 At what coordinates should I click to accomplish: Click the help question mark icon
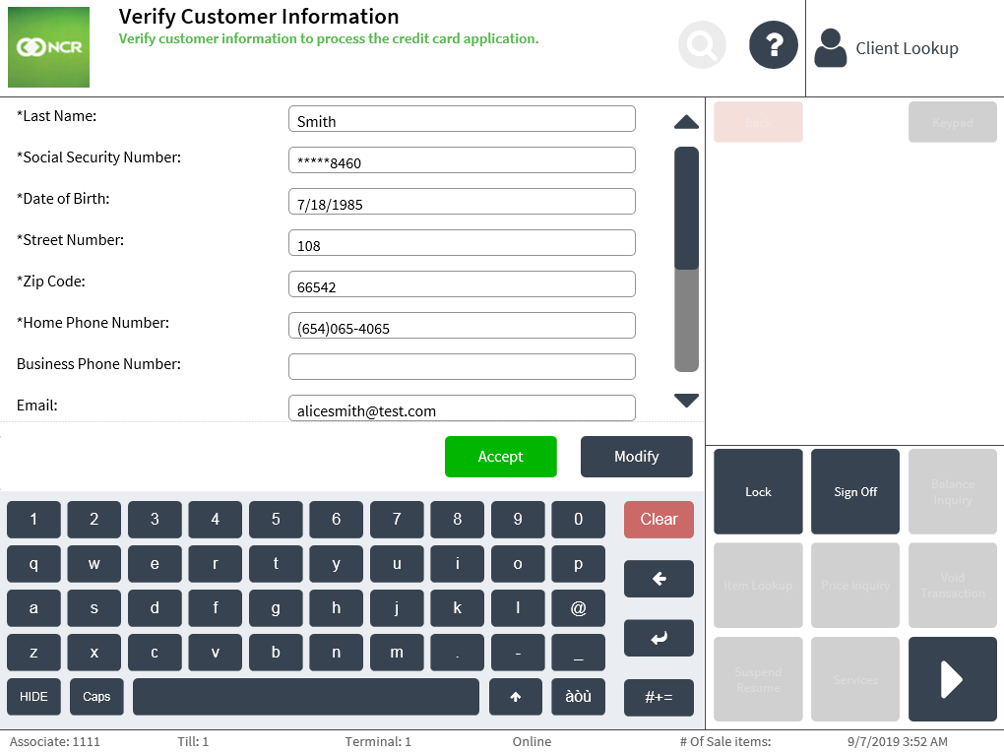tap(774, 45)
